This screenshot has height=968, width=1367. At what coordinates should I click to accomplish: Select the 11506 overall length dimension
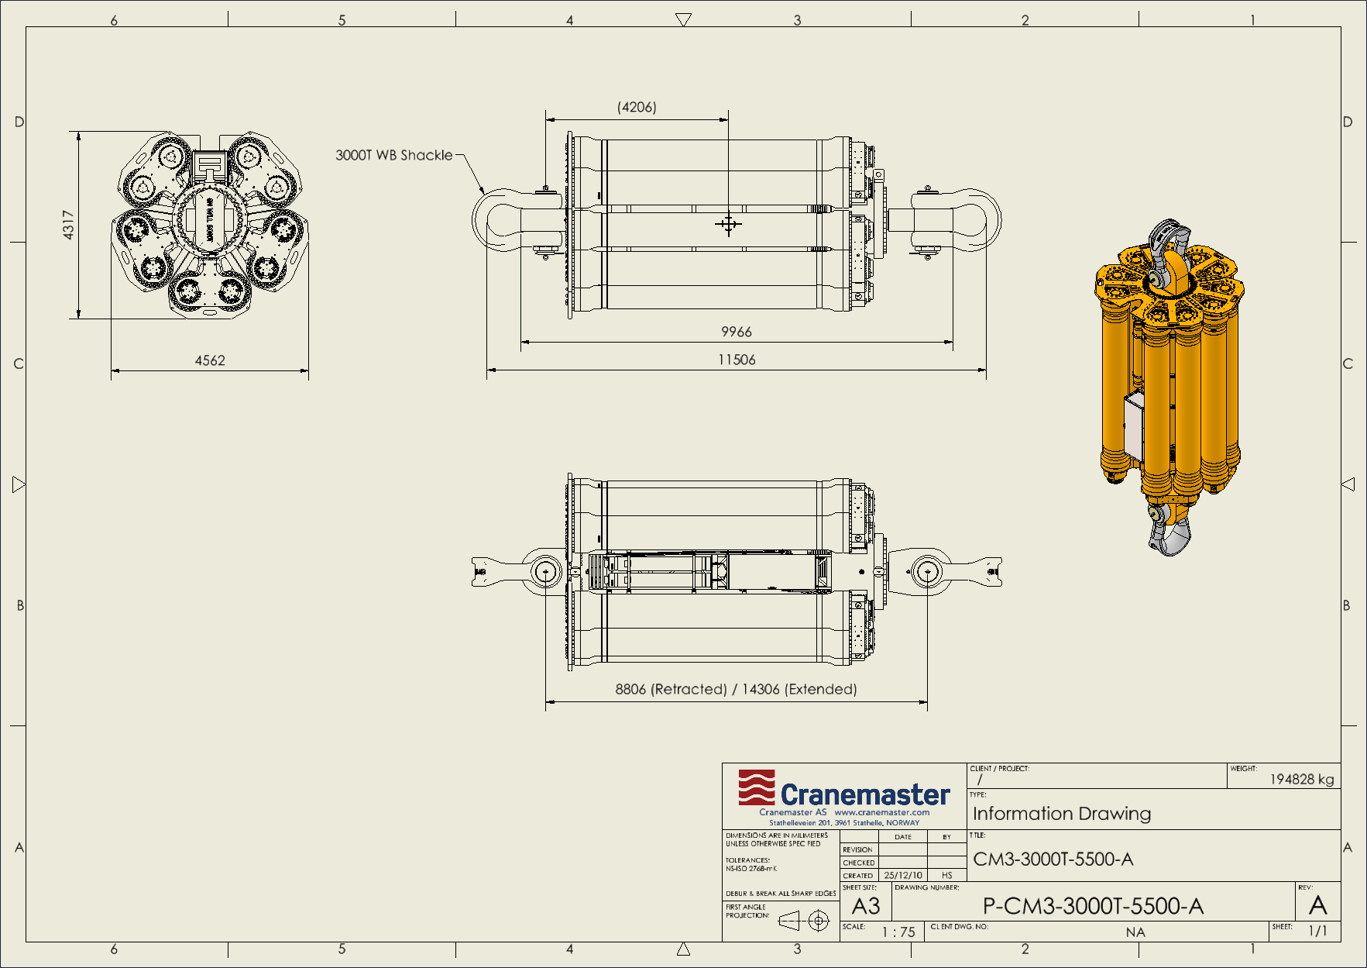pyautogui.click(x=737, y=360)
